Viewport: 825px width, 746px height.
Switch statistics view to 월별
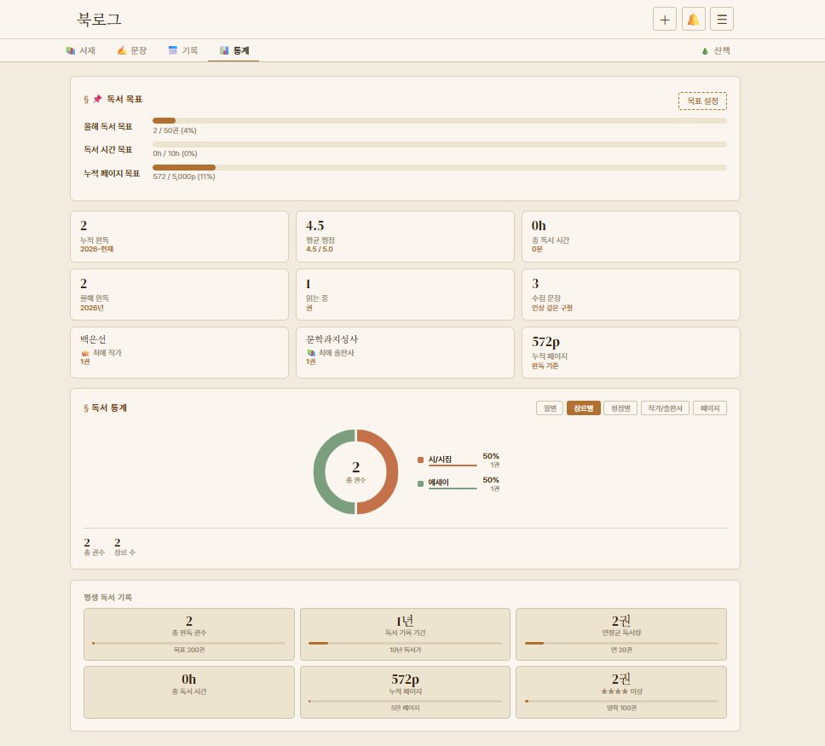click(x=549, y=408)
